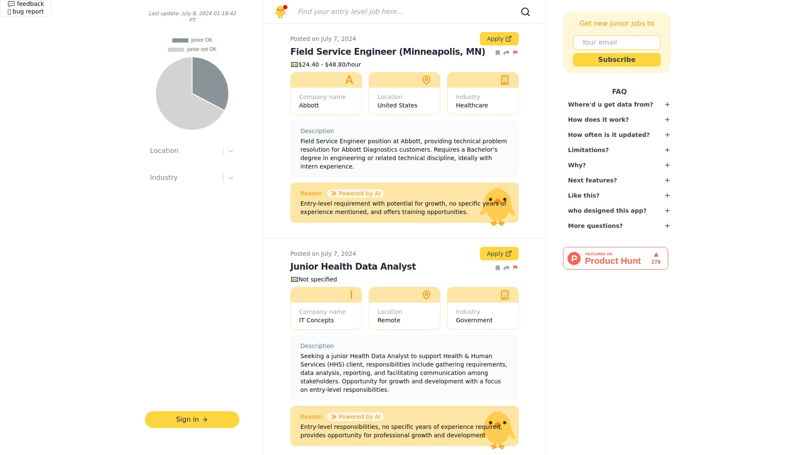Screen dimensions: 809x455
Task: Expand the 'How does it work?' FAQ item
Action: [667, 120]
